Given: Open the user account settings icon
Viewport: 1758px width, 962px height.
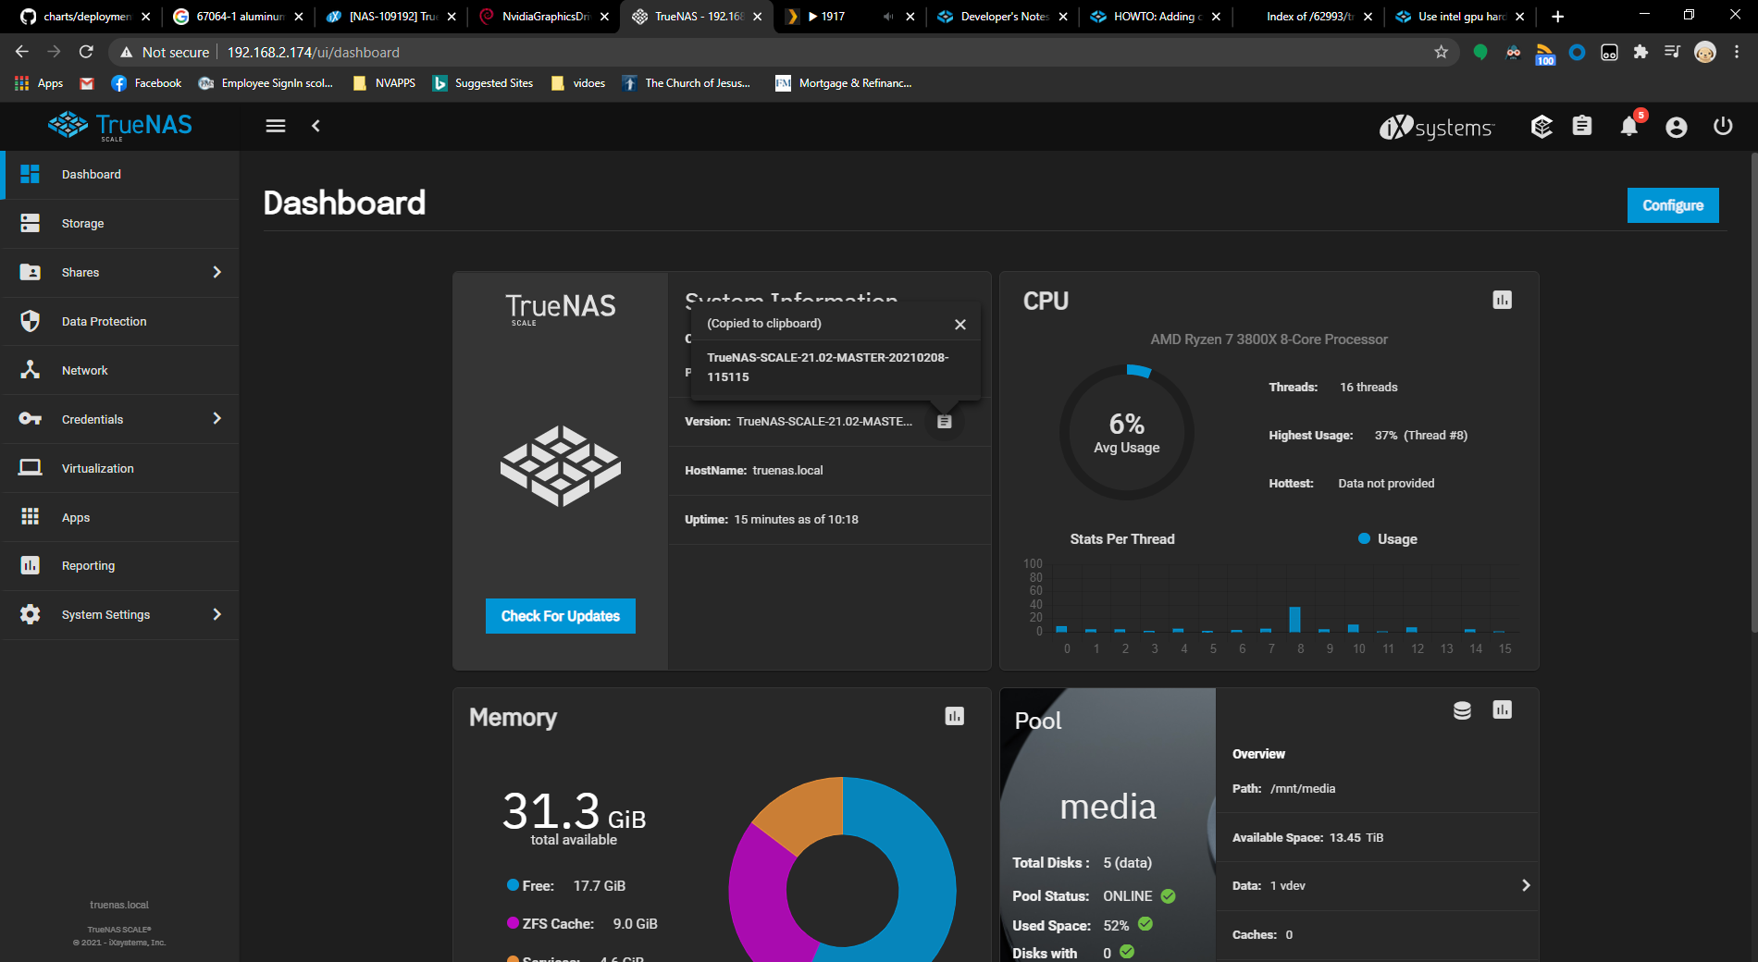Looking at the screenshot, I should click(1677, 127).
